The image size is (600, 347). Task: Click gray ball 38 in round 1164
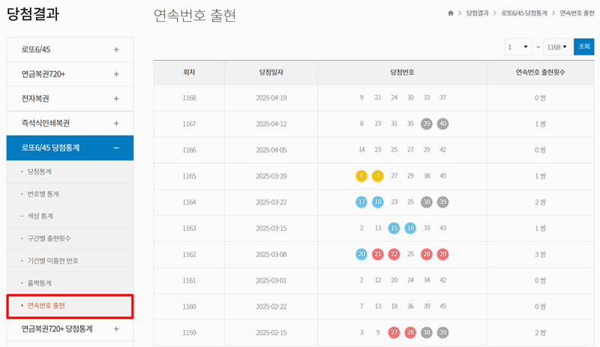coord(427,202)
